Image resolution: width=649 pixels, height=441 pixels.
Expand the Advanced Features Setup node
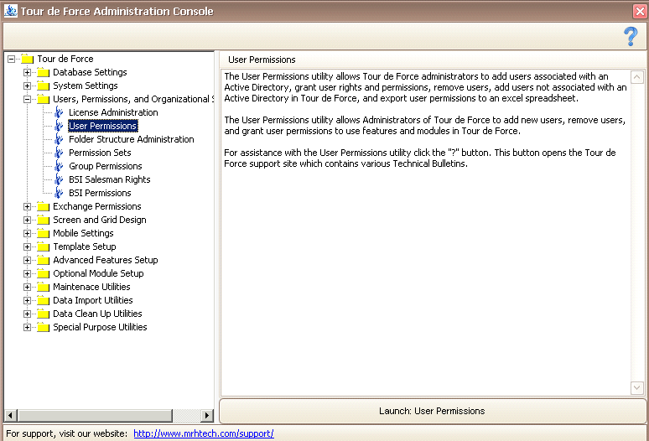point(28,260)
